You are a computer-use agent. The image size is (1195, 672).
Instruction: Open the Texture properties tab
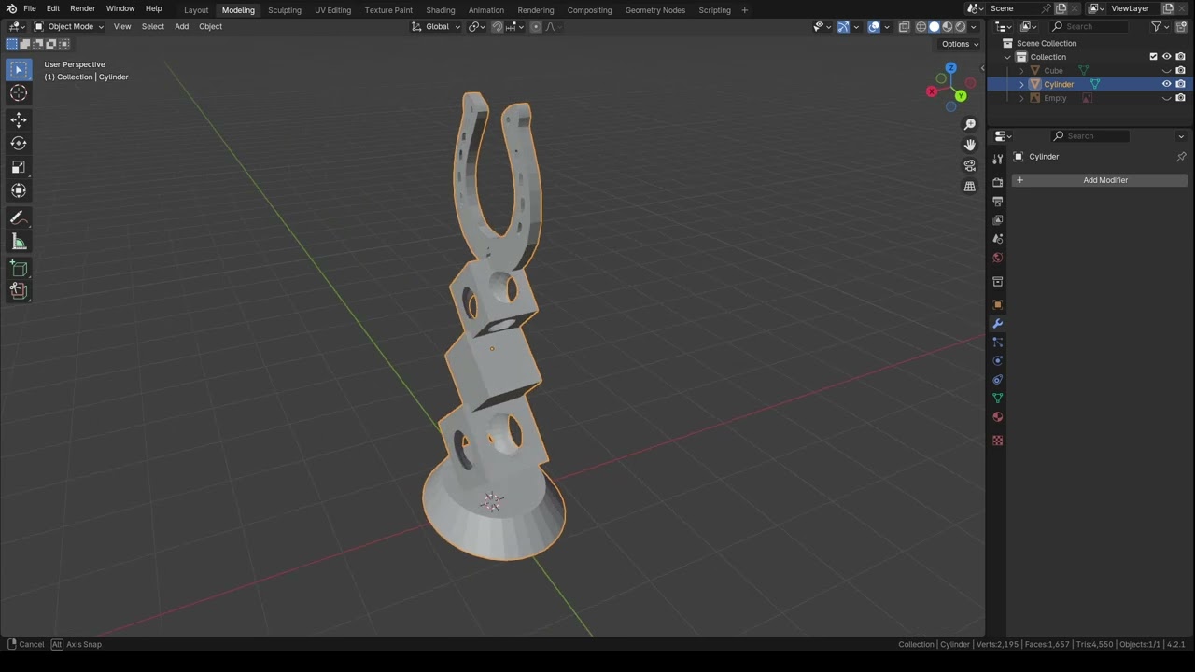997,441
